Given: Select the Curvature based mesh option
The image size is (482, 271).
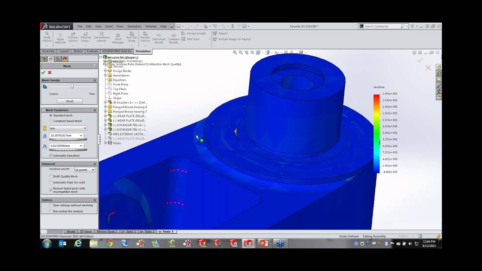Looking at the screenshot, I should pyautogui.click(x=51, y=121).
